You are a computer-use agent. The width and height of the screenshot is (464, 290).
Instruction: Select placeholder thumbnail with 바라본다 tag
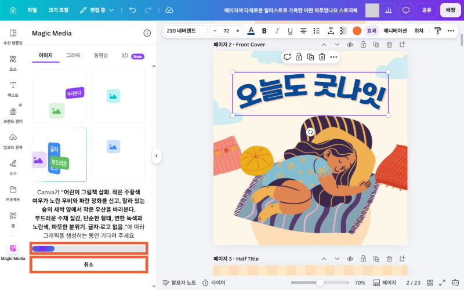59,96
